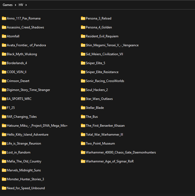Screen dimensions: 195x196
Task: Expand the chevron after Games in breadcrumb
Action: coord(15,5)
